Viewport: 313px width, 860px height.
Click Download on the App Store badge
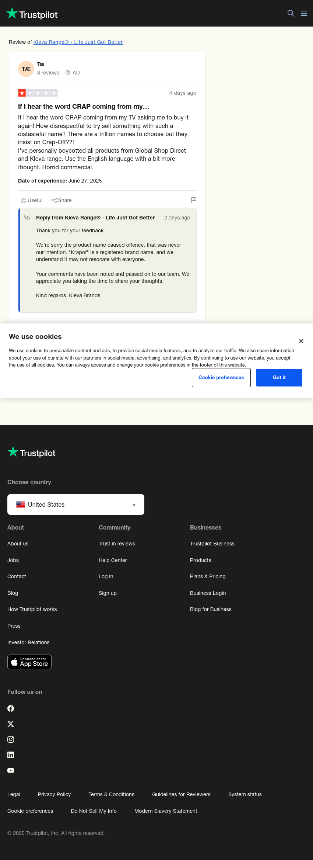29,662
